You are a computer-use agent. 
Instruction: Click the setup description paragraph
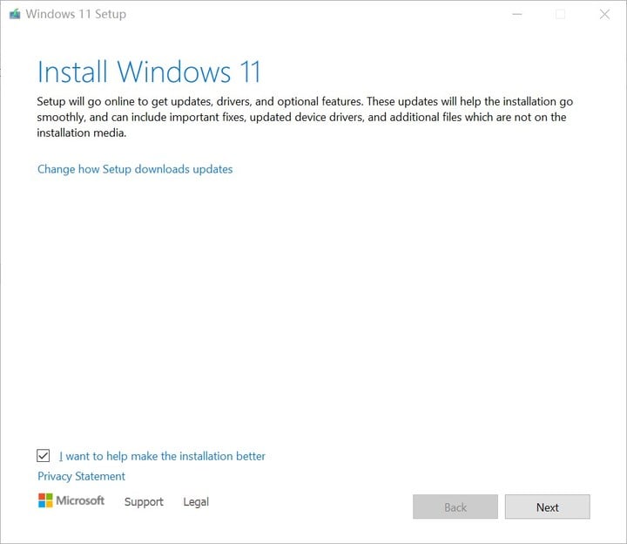305,118
